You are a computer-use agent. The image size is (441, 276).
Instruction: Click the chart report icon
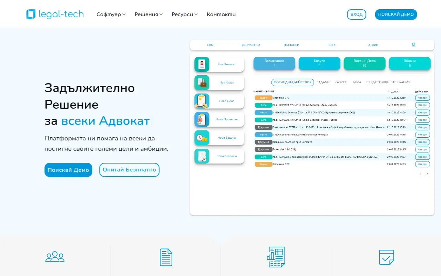[x=276, y=257]
